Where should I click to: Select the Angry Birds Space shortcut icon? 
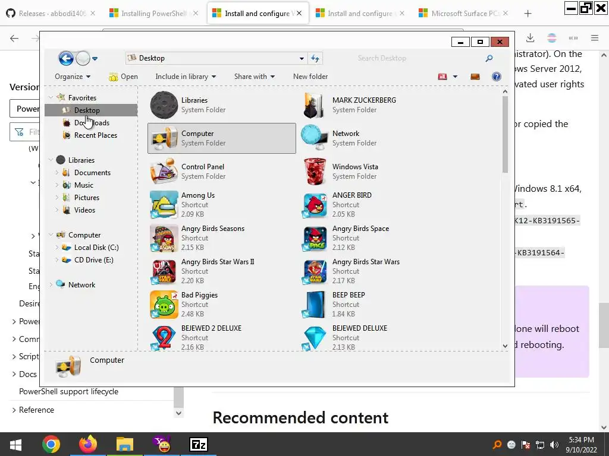coord(315,237)
